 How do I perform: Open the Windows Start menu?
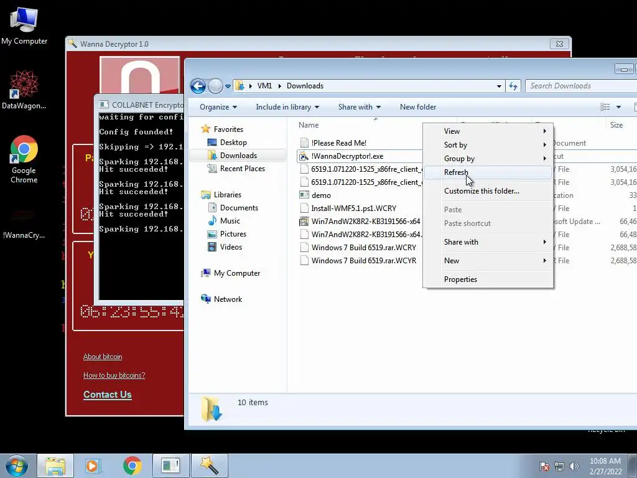click(17, 466)
